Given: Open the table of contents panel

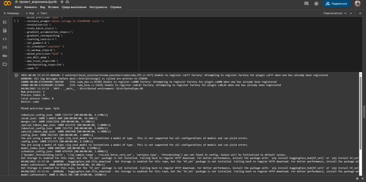Looking at the screenshot, I should (5, 22).
